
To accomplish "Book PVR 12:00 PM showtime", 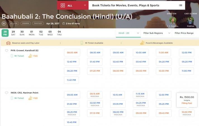I will click(187, 53).
